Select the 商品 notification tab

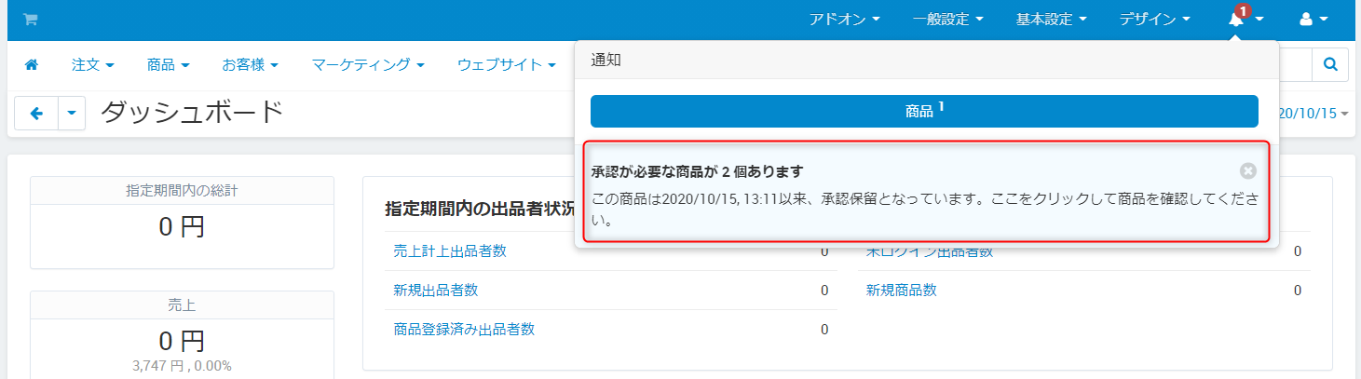click(924, 111)
